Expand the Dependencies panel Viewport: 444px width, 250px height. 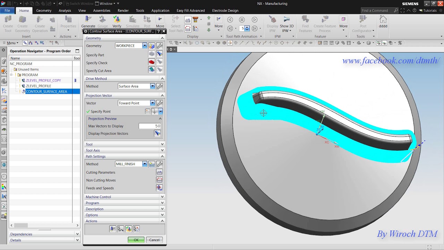pos(44,234)
